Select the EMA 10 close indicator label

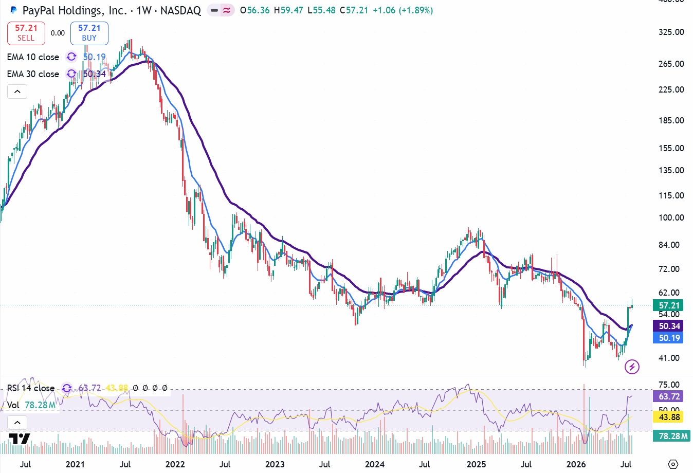click(33, 57)
